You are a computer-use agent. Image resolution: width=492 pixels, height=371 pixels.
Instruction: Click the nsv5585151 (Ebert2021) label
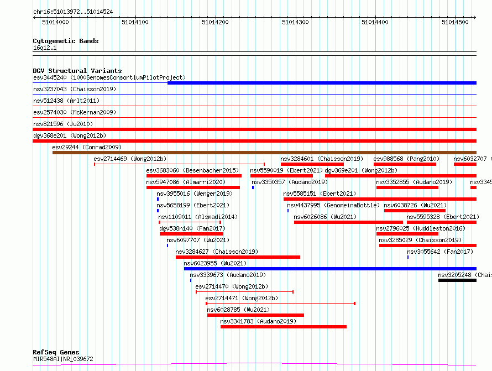point(320,194)
